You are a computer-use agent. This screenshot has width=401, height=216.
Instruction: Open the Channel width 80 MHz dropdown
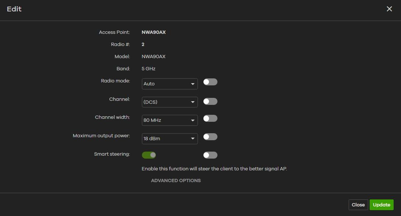tap(170, 120)
